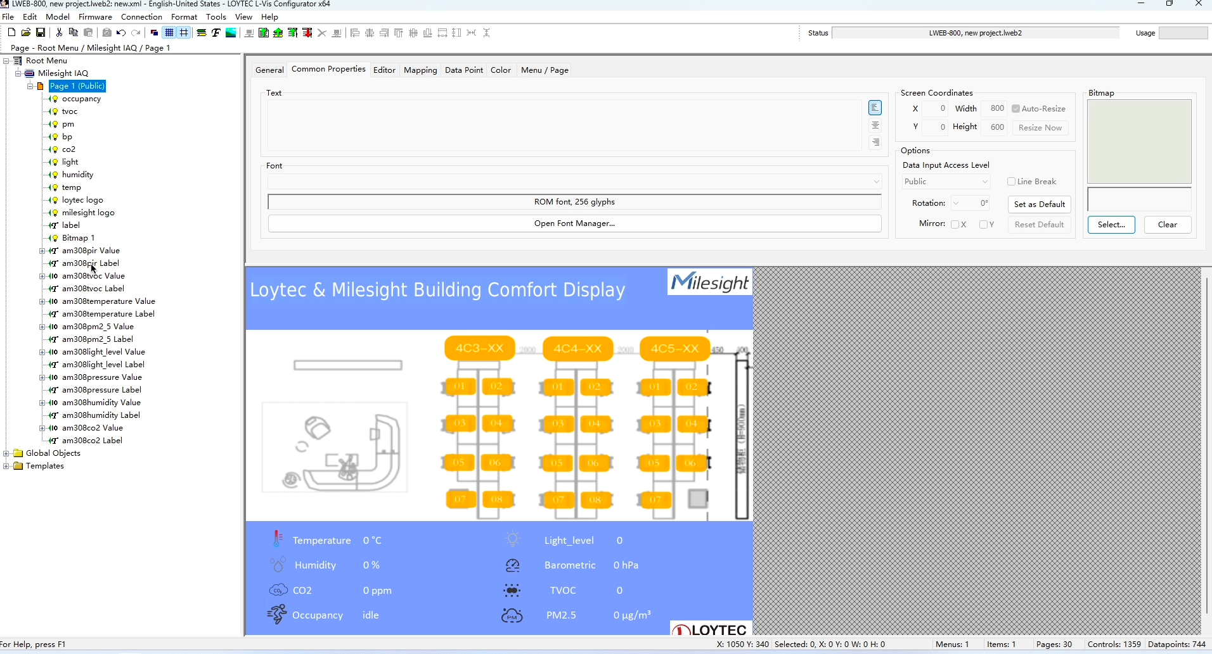Click the canvas vertical scrollbar
The height and width of the screenshot is (654, 1212).
[1208, 446]
